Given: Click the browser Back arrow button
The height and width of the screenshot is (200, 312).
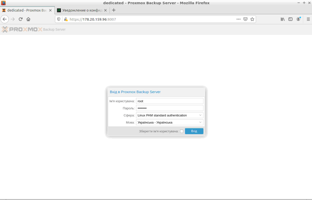Looking at the screenshot, I should point(5,19).
